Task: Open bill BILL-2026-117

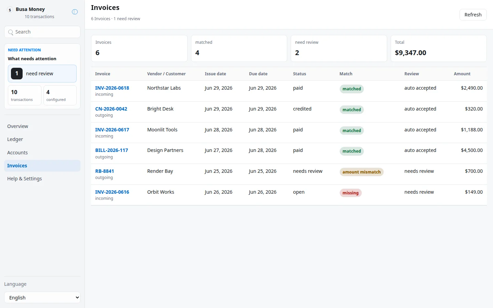Action: (111, 150)
